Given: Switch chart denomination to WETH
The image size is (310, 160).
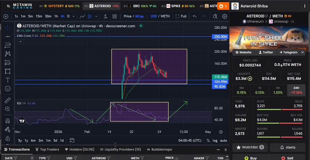Looking at the screenshot, I should (165, 16).
